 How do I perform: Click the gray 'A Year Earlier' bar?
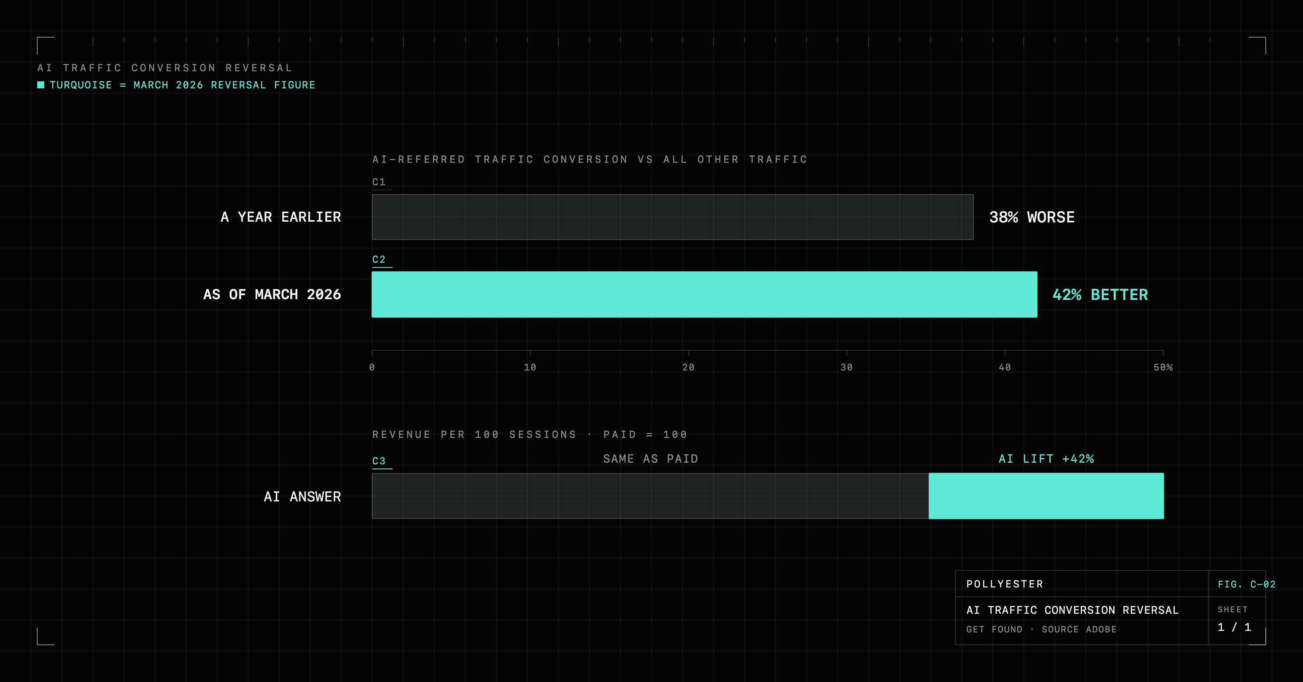[673, 217]
